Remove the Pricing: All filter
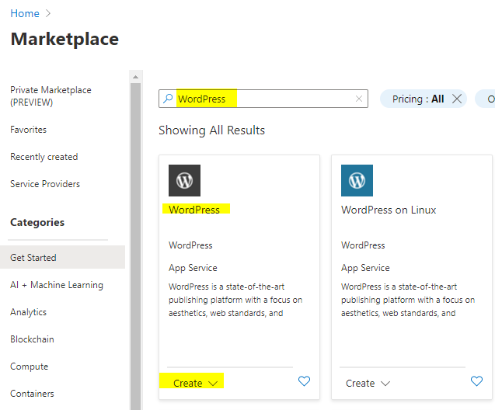The width and height of the screenshot is (495, 410). click(457, 99)
